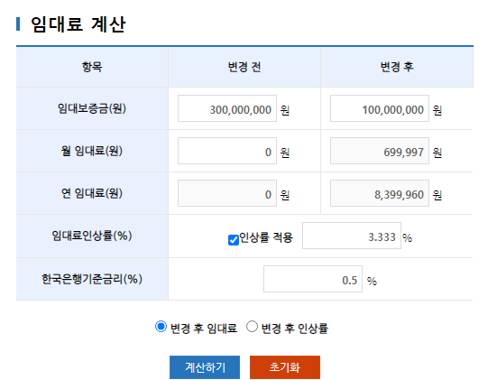
Task: Click the 변경 전 임대보증금 field showing 300,000,000
Action: [227, 108]
